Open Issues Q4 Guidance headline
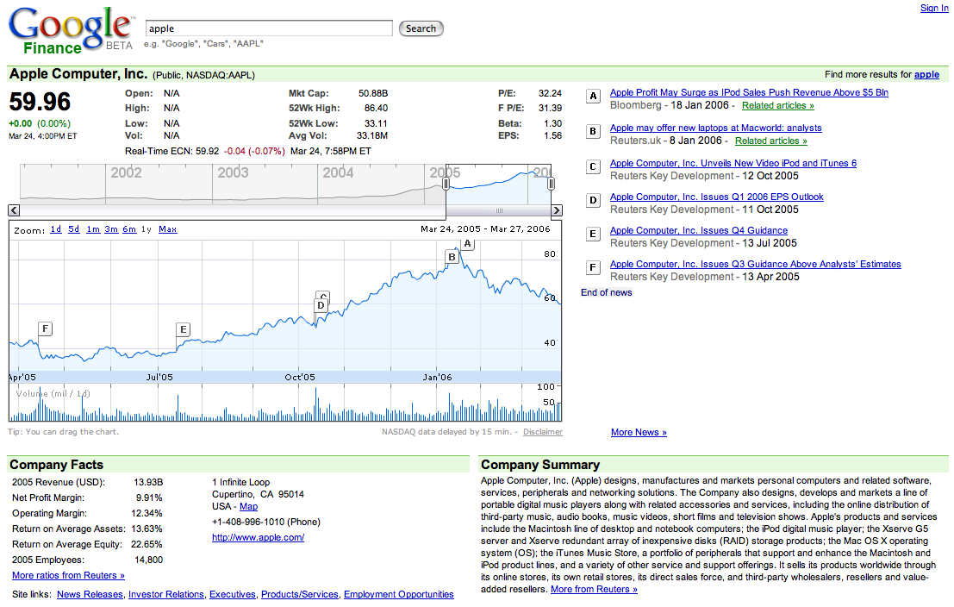Viewport: 954px width, 607px height. click(x=698, y=231)
